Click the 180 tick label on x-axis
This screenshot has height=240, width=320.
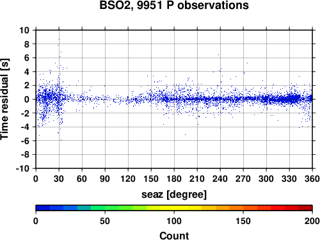point(174,179)
